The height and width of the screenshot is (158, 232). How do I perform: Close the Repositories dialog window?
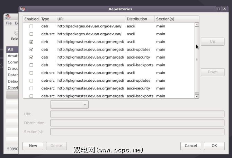click(x=224, y=9)
